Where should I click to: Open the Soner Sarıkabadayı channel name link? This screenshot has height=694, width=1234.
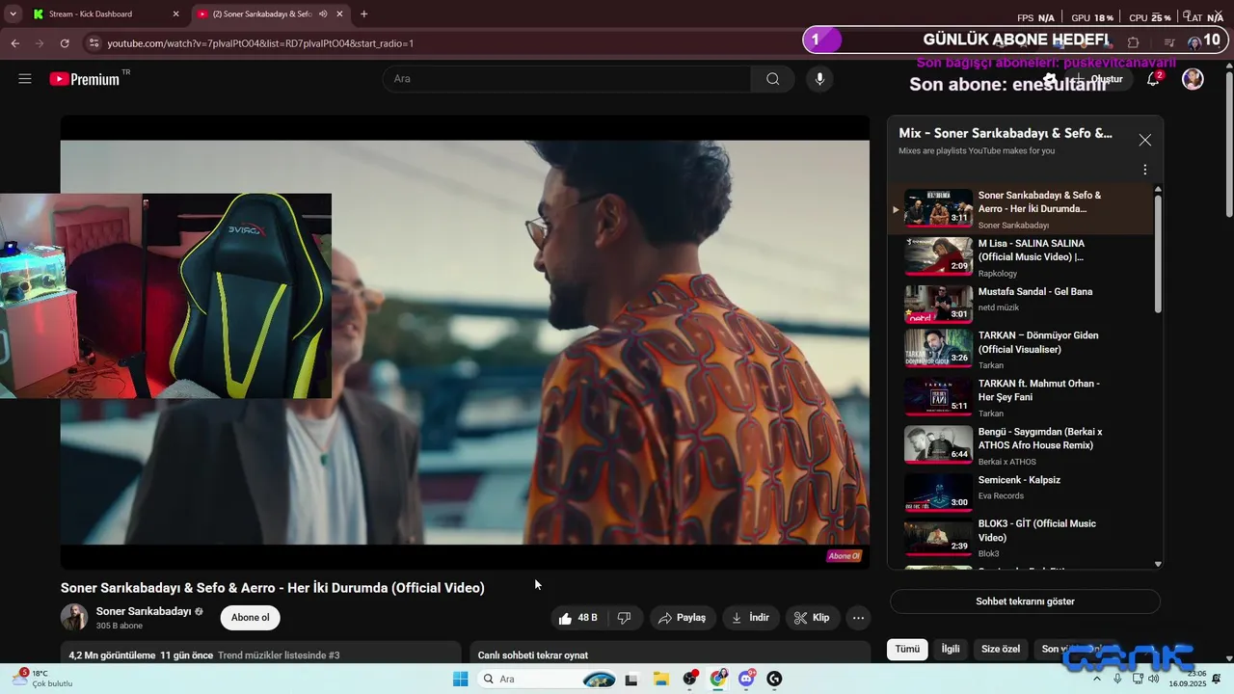144,611
